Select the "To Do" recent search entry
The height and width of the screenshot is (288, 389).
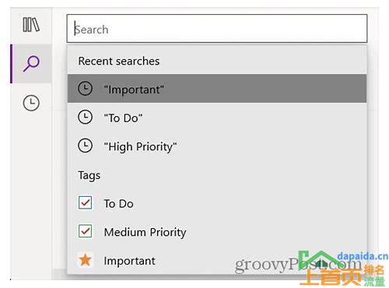tap(217, 117)
